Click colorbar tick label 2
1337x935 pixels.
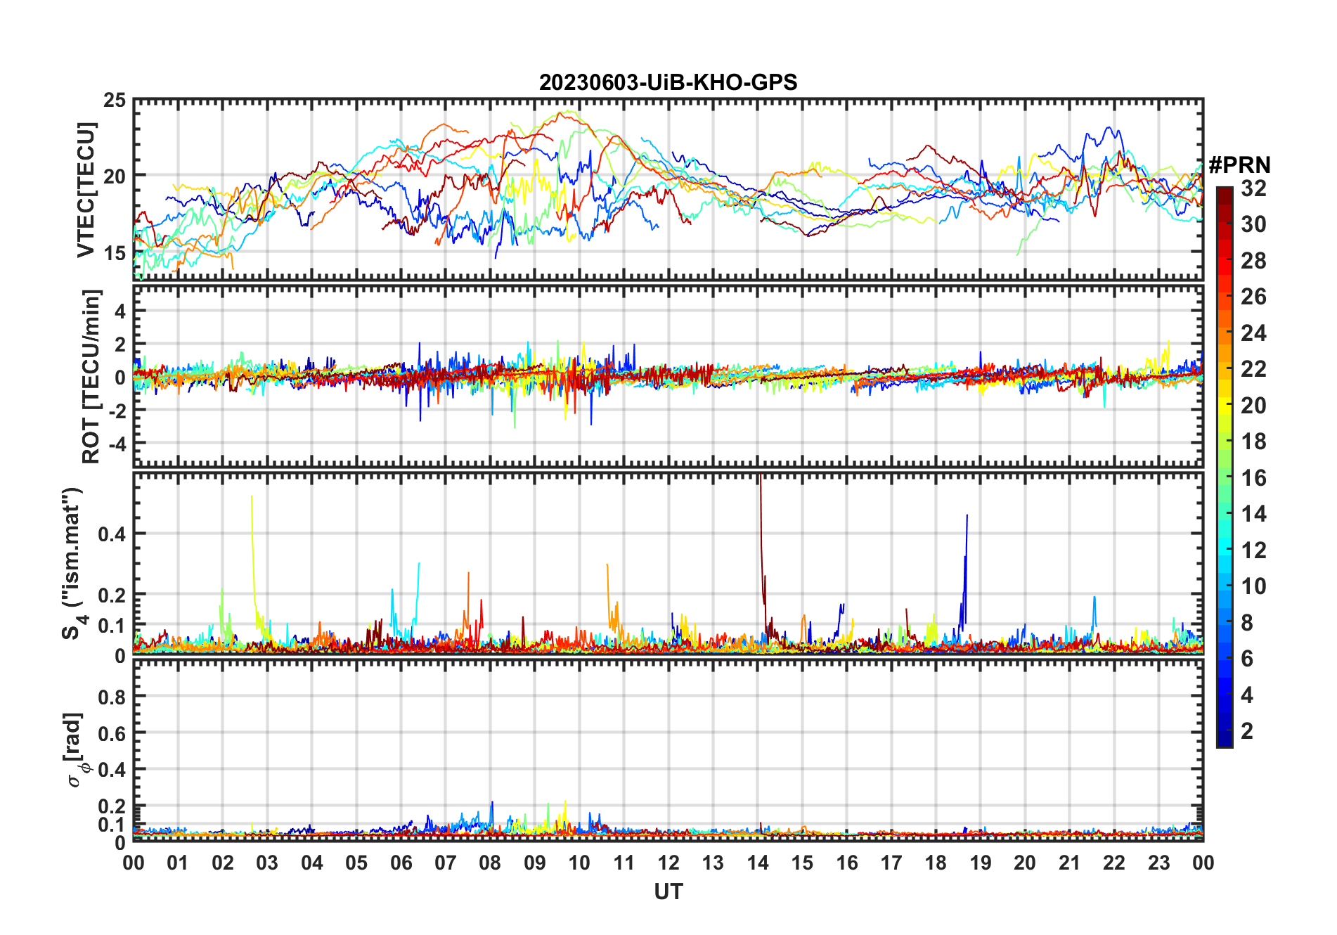point(1247,731)
